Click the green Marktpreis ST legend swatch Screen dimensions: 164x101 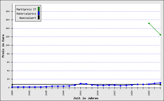click(x=39, y=9)
